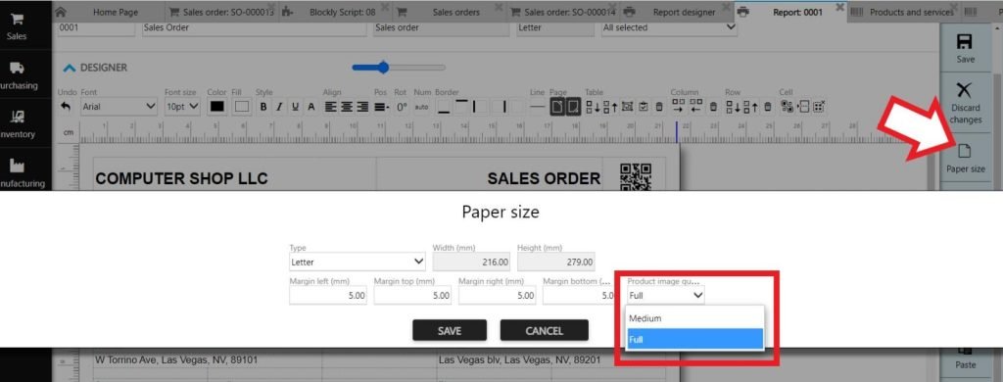Choose Medium from image quality list

[x=695, y=318]
